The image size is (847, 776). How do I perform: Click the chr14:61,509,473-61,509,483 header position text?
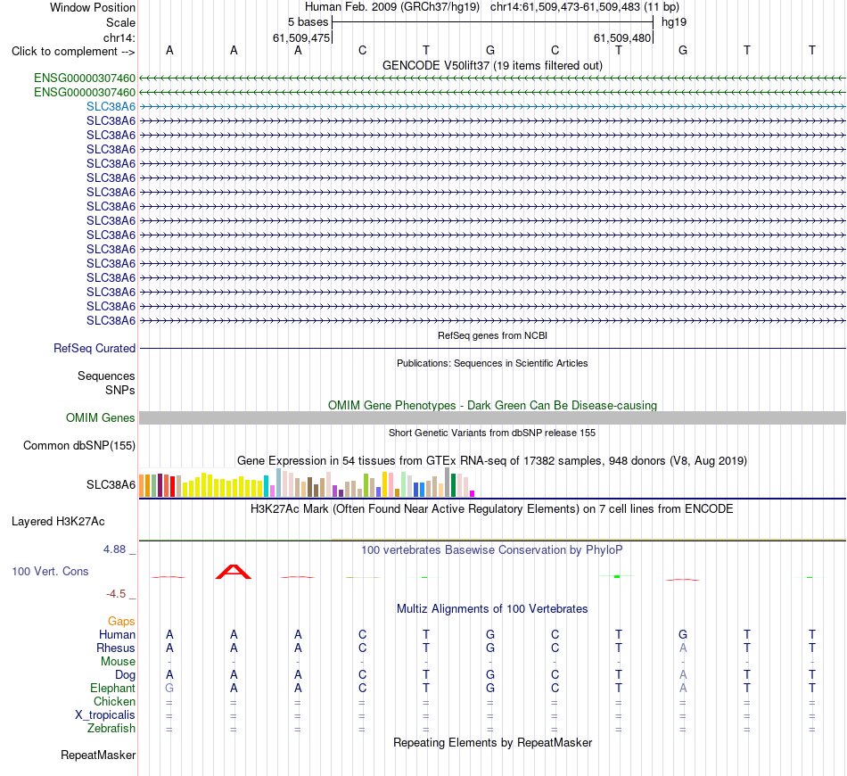click(585, 7)
